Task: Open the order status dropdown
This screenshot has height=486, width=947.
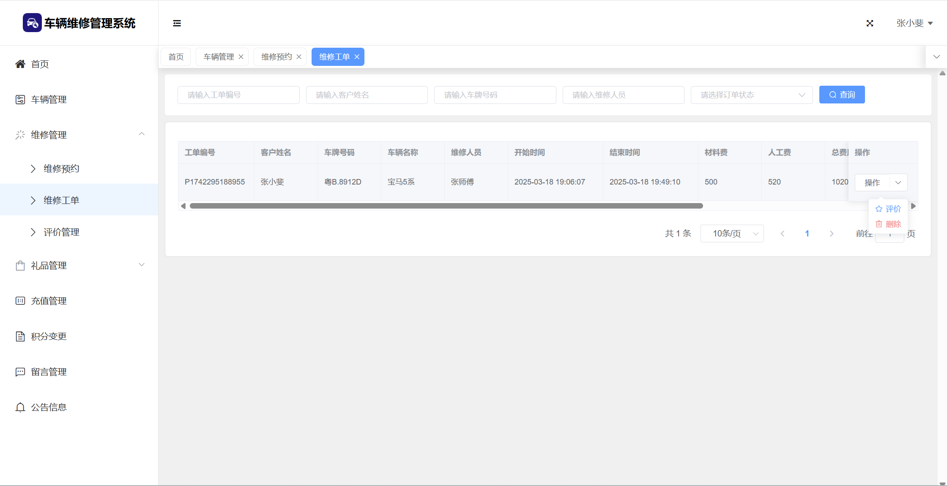Action: [751, 95]
